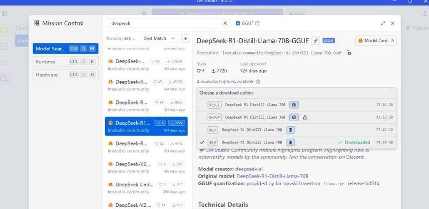The image size is (429, 209).
Task: Click the green Downloaded status label
Action: pyautogui.click(x=354, y=142)
